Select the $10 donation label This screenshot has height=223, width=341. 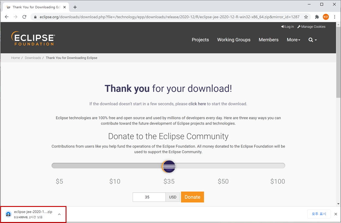pos(115,181)
